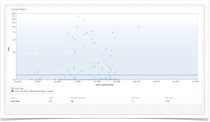Select the Cycle Time row in the table
The height and width of the screenshot is (122, 210).
15,101
